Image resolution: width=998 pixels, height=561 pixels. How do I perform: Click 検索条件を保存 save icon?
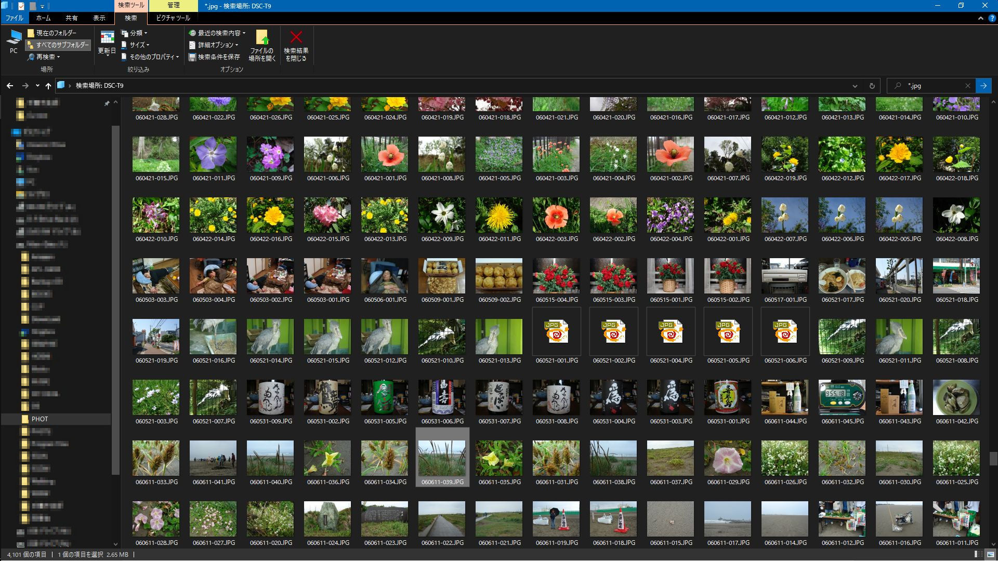pyautogui.click(x=192, y=57)
